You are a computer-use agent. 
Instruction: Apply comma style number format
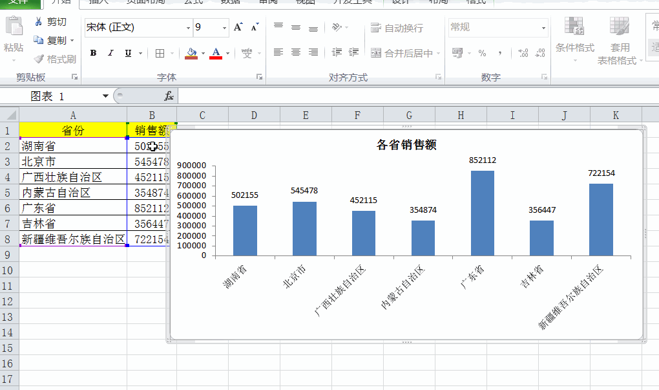[x=499, y=53]
